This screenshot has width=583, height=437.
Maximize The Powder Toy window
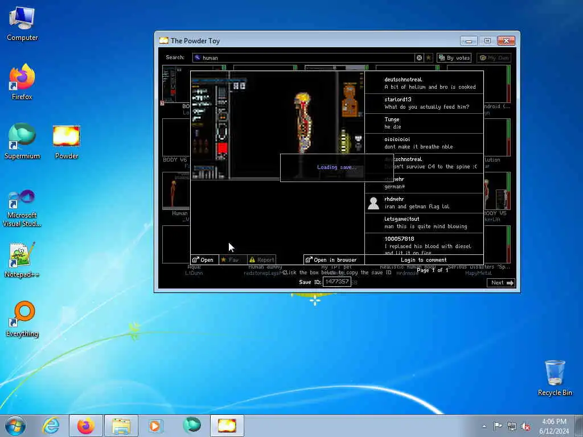[487, 40]
